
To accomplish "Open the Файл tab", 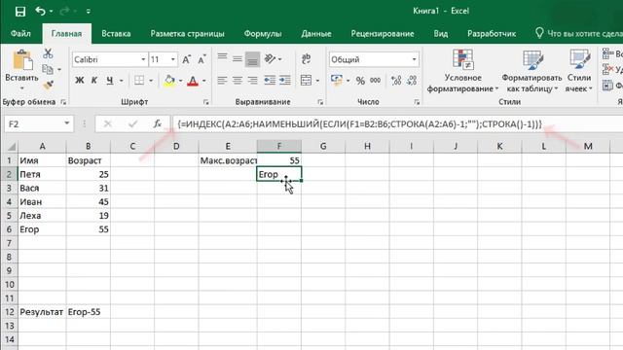I will tap(20, 34).
